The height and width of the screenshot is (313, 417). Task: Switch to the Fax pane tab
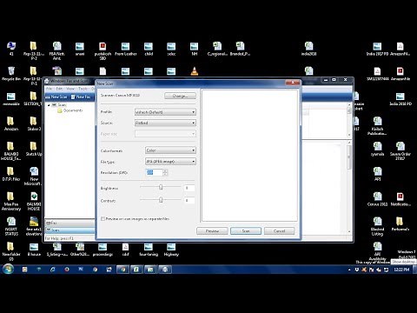click(x=69, y=223)
